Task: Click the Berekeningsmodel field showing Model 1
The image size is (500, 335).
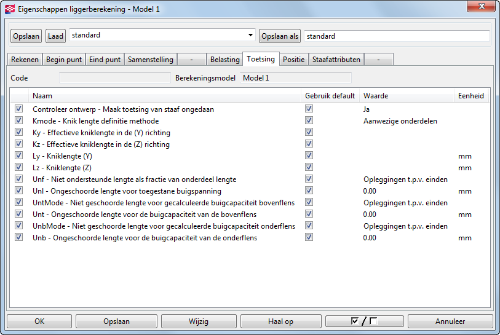Action: pyautogui.click(x=296, y=78)
